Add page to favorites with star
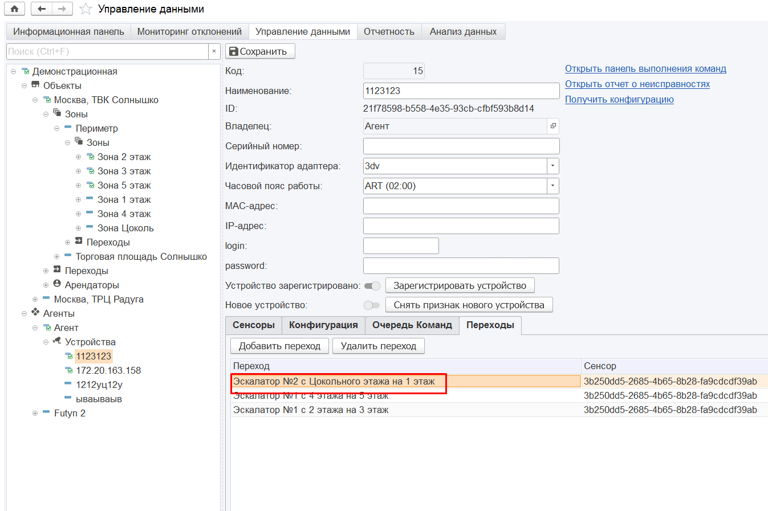The height and width of the screenshot is (511, 768). click(x=86, y=9)
